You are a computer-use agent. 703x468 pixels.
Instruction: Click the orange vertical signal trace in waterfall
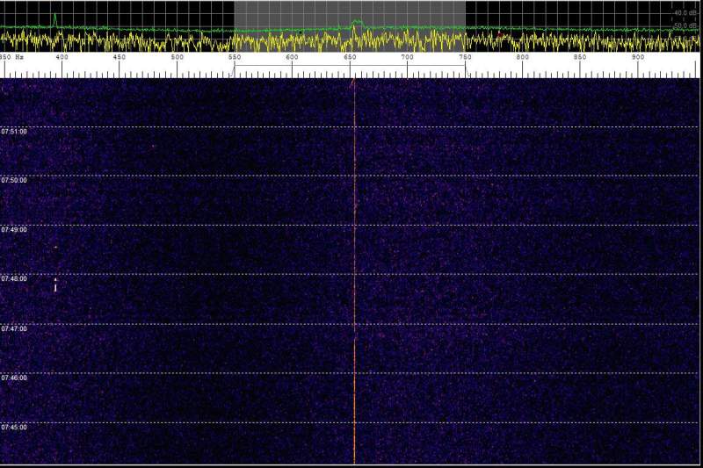[353, 395]
